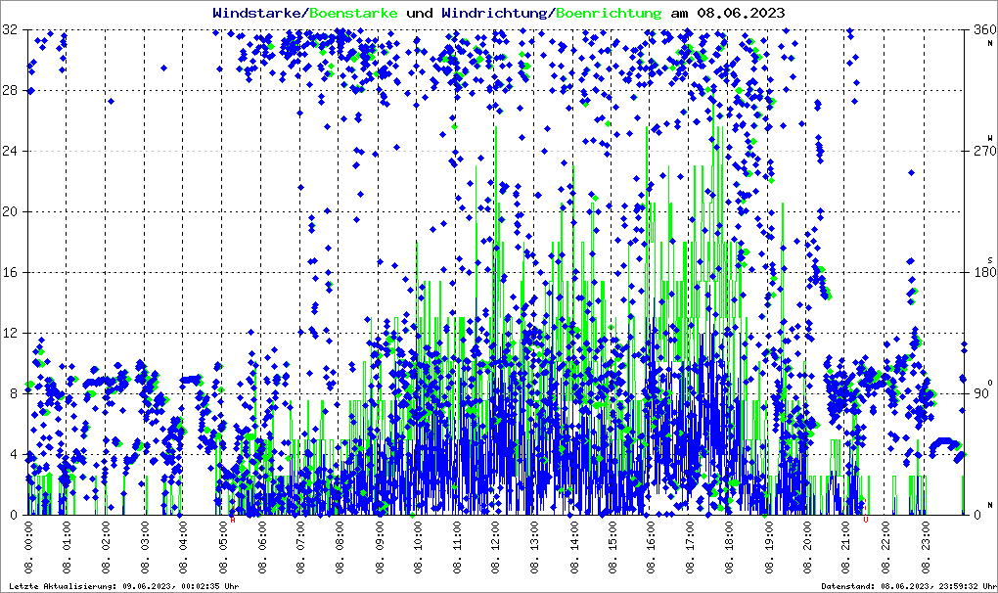Select the green 'Boenrichtung' title word
998x593 pixels.
[608, 13]
